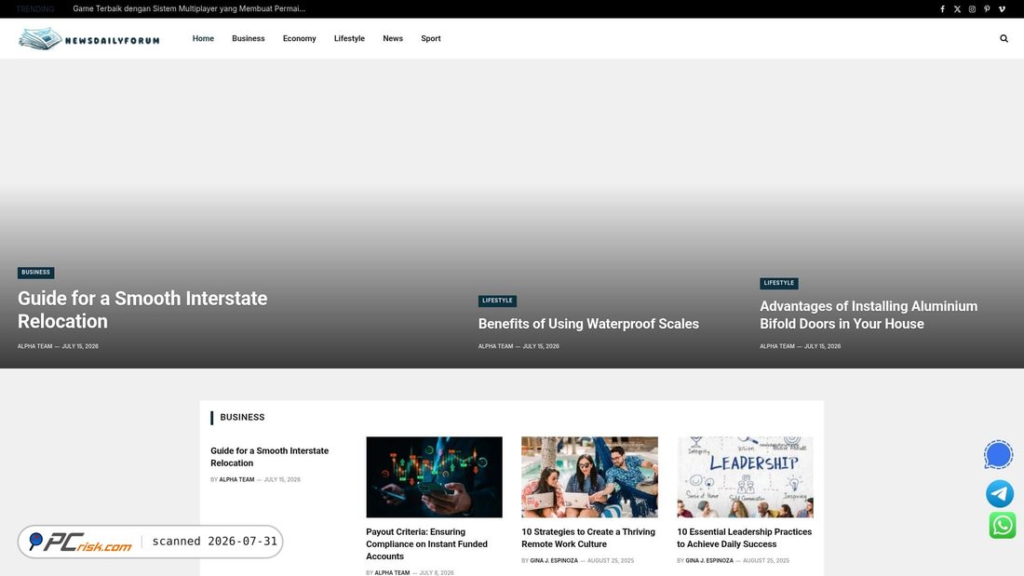This screenshot has height=576, width=1024.
Task: Click the LIFESTYLE tag above Waterproof Scales
Action: pos(497,301)
